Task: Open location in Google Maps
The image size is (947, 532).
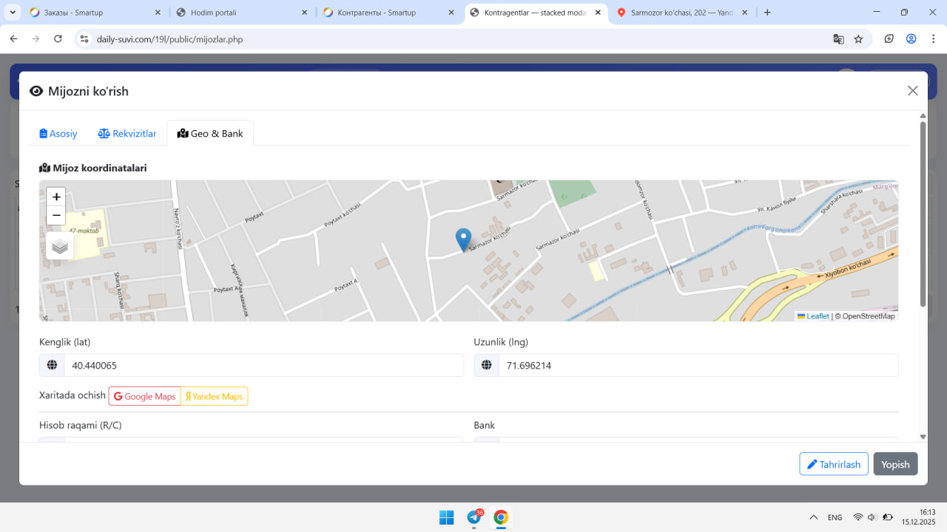Action: 145,397
